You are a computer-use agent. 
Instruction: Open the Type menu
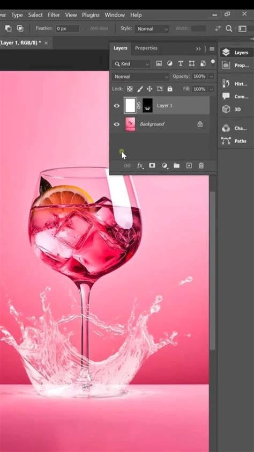(17, 14)
